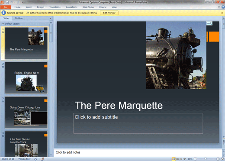
Task: Open the Review ribbon tab
Action: (103, 7)
